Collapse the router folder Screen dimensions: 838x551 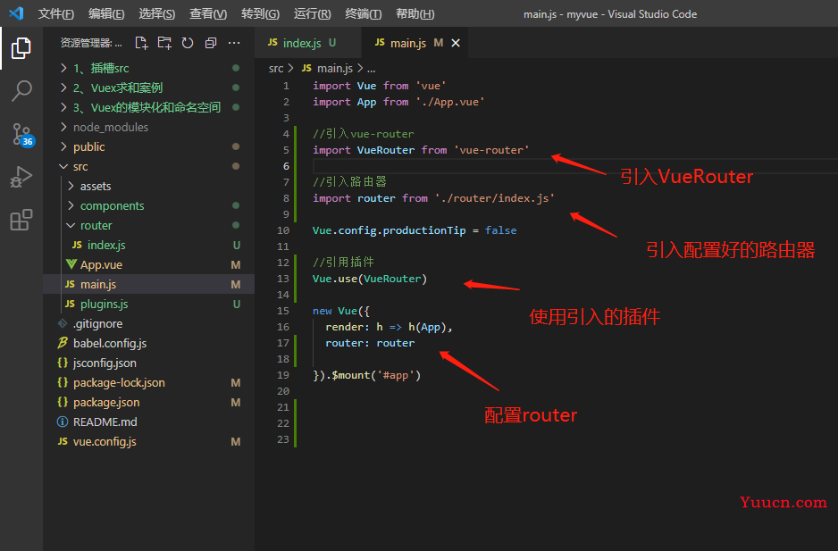click(x=148, y=226)
